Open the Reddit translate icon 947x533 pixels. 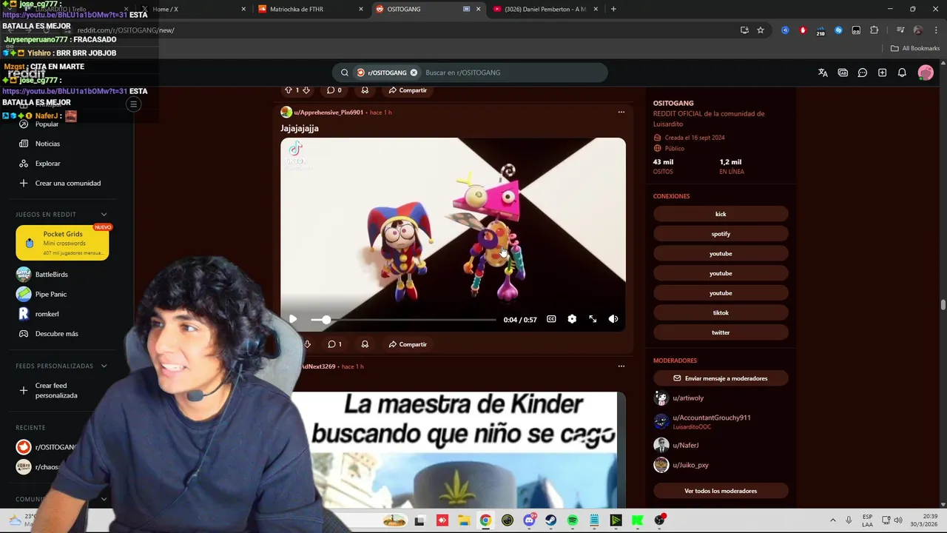click(823, 73)
